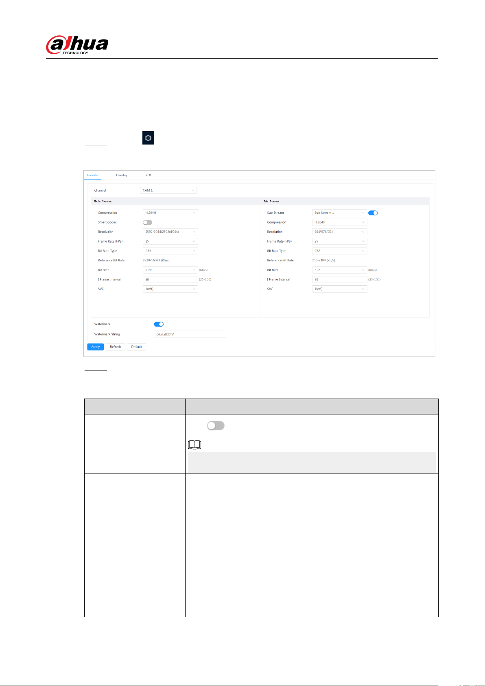Open Sub Stream Resolution dropdown 704*576(D1)
The image size is (485, 686).
pos(339,232)
